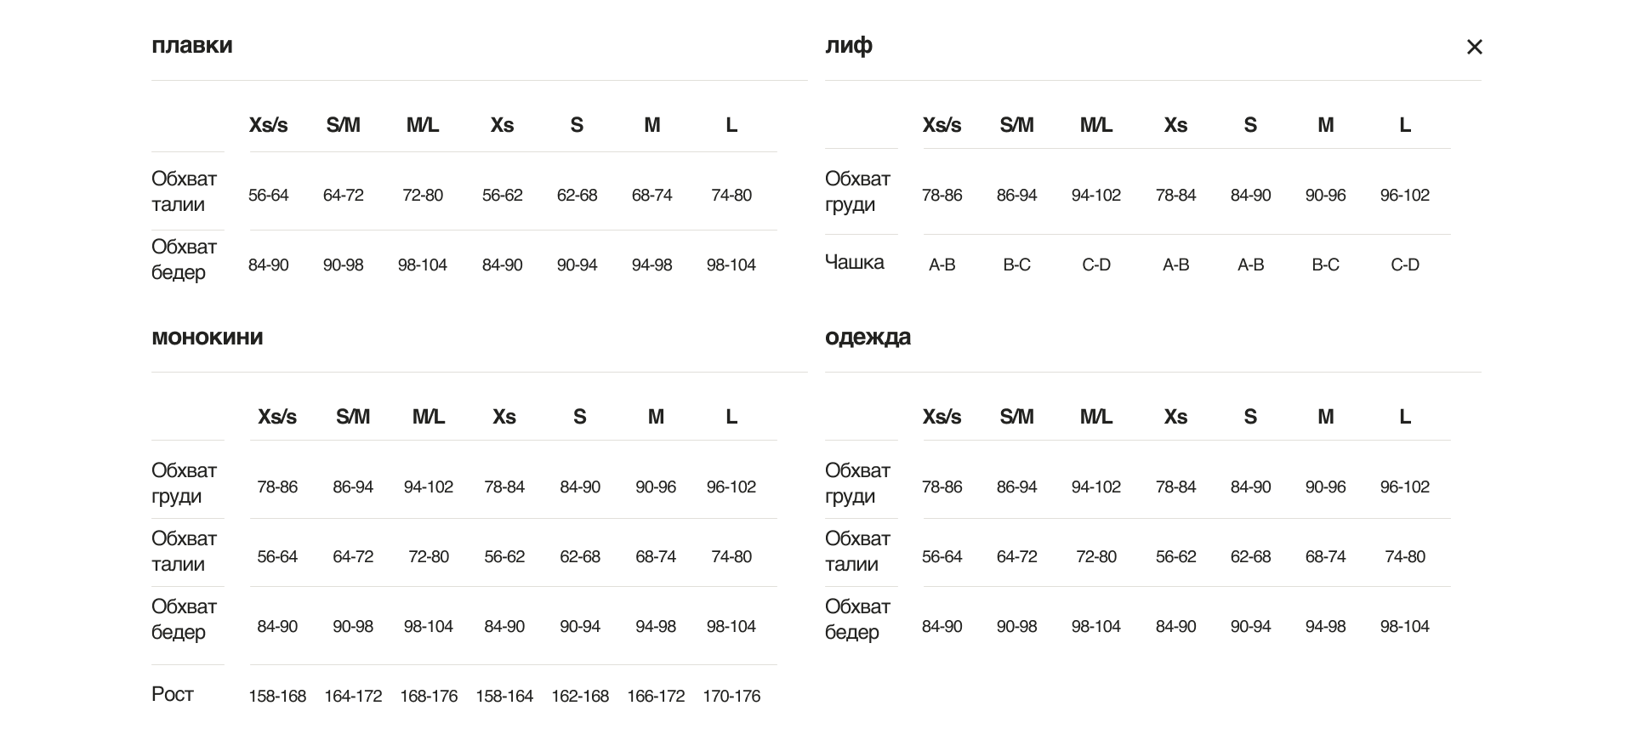Click the 162-168 height value
The image size is (1633, 740).
tap(580, 696)
